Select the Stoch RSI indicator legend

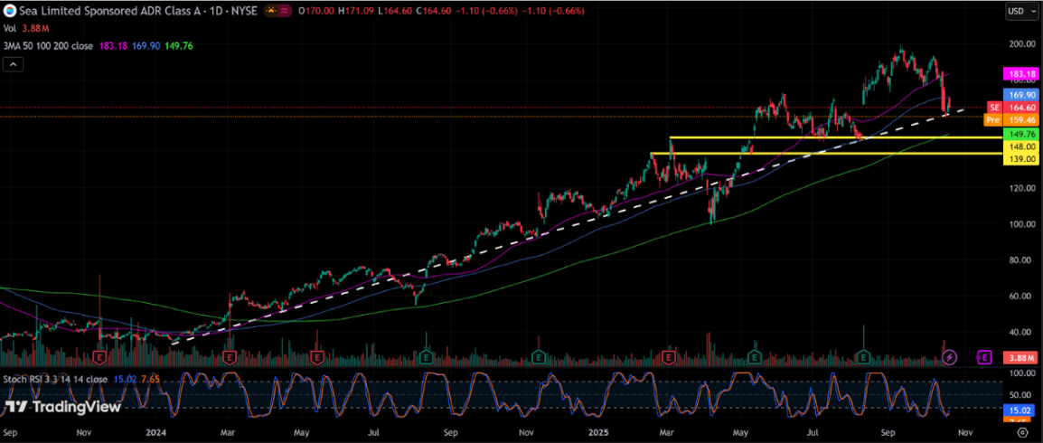[54, 379]
